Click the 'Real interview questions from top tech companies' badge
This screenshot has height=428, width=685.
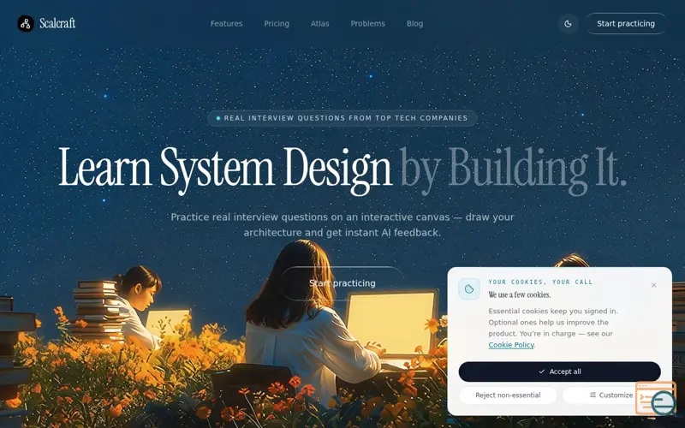click(x=342, y=118)
